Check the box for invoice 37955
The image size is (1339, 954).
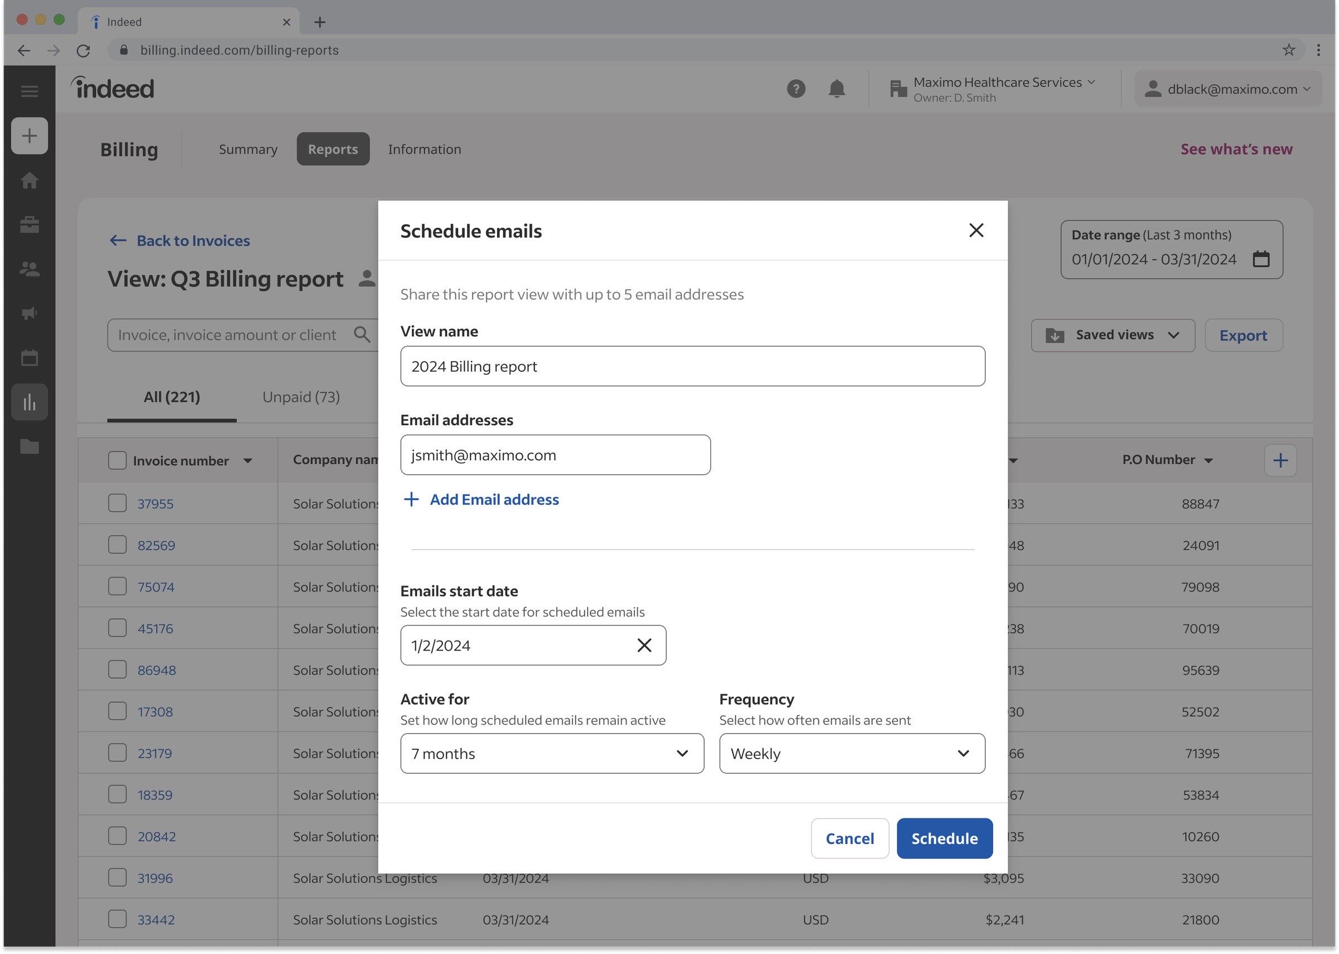click(118, 503)
